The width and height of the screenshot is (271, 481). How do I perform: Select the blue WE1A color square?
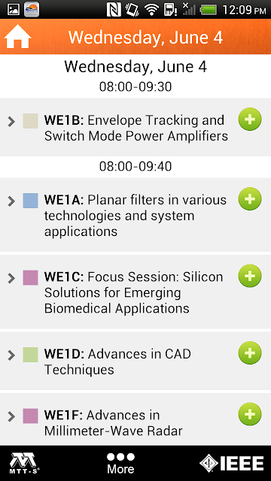[x=30, y=201]
